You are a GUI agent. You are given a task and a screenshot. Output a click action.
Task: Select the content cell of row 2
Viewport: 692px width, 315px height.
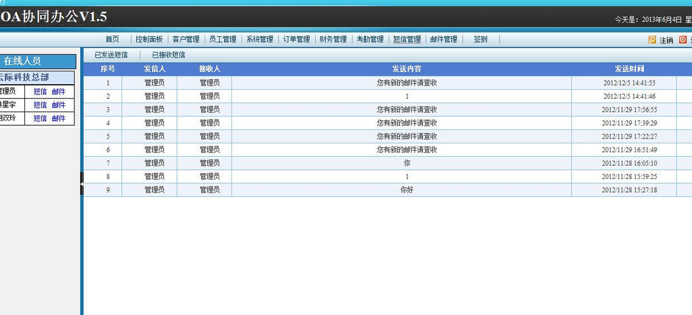(x=402, y=96)
